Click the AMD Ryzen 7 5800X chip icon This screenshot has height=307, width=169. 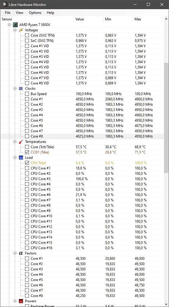[x=15, y=25]
